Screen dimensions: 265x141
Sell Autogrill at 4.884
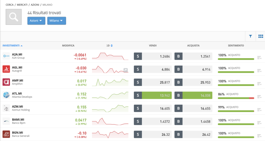[x=153, y=69]
